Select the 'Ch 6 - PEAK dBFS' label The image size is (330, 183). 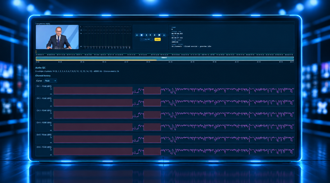tap(44, 147)
